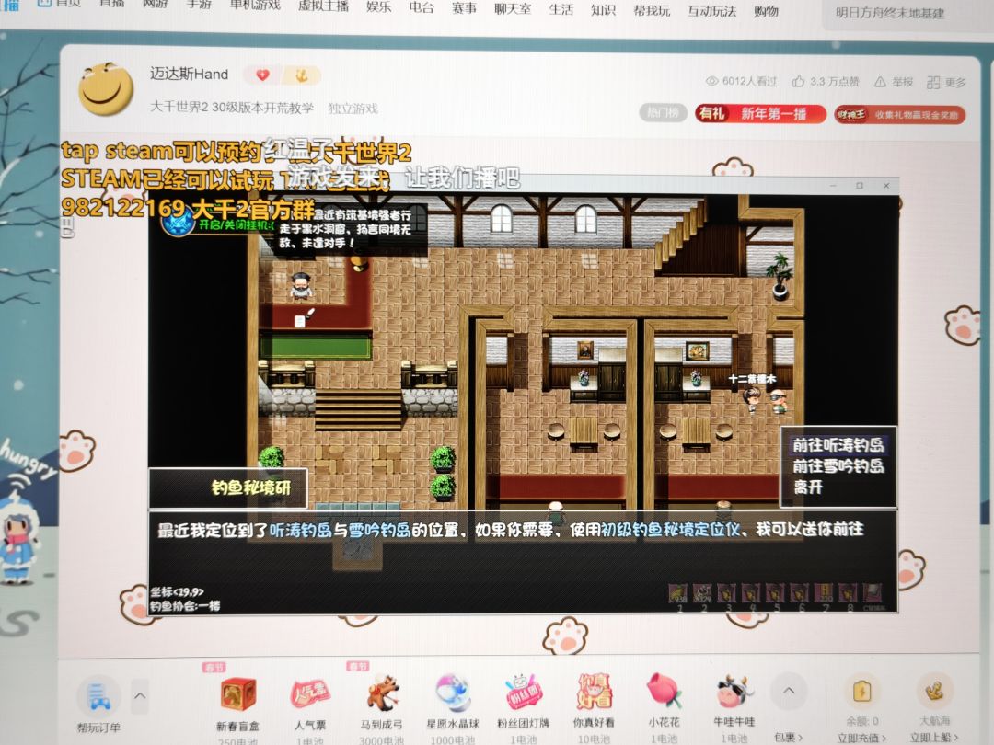
Task: Expand the arrow beside 帮玩订单
Action: [x=140, y=695]
